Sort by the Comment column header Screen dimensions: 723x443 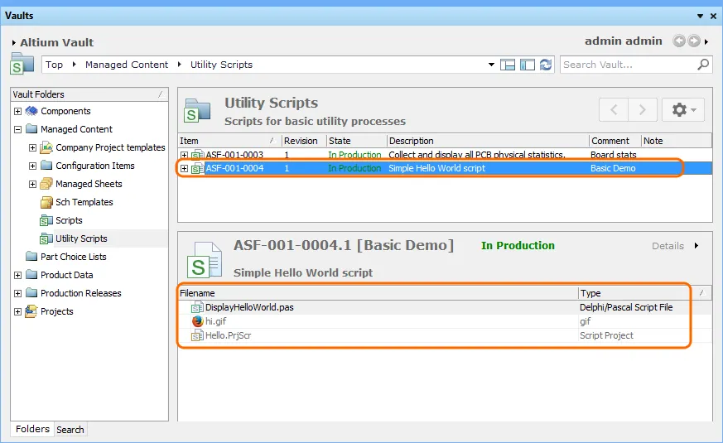[615, 141]
